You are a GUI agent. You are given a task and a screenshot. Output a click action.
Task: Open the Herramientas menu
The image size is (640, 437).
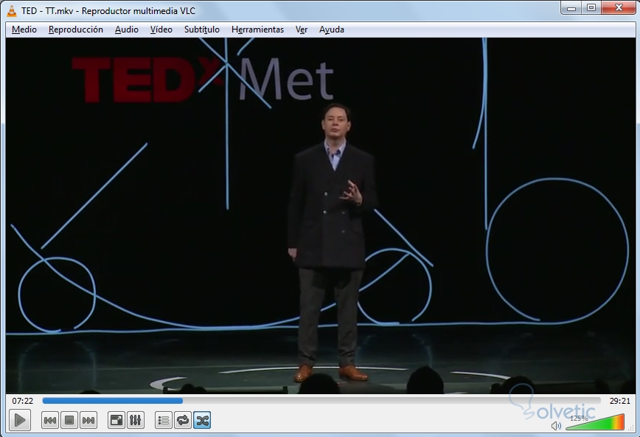pyautogui.click(x=257, y=30)
